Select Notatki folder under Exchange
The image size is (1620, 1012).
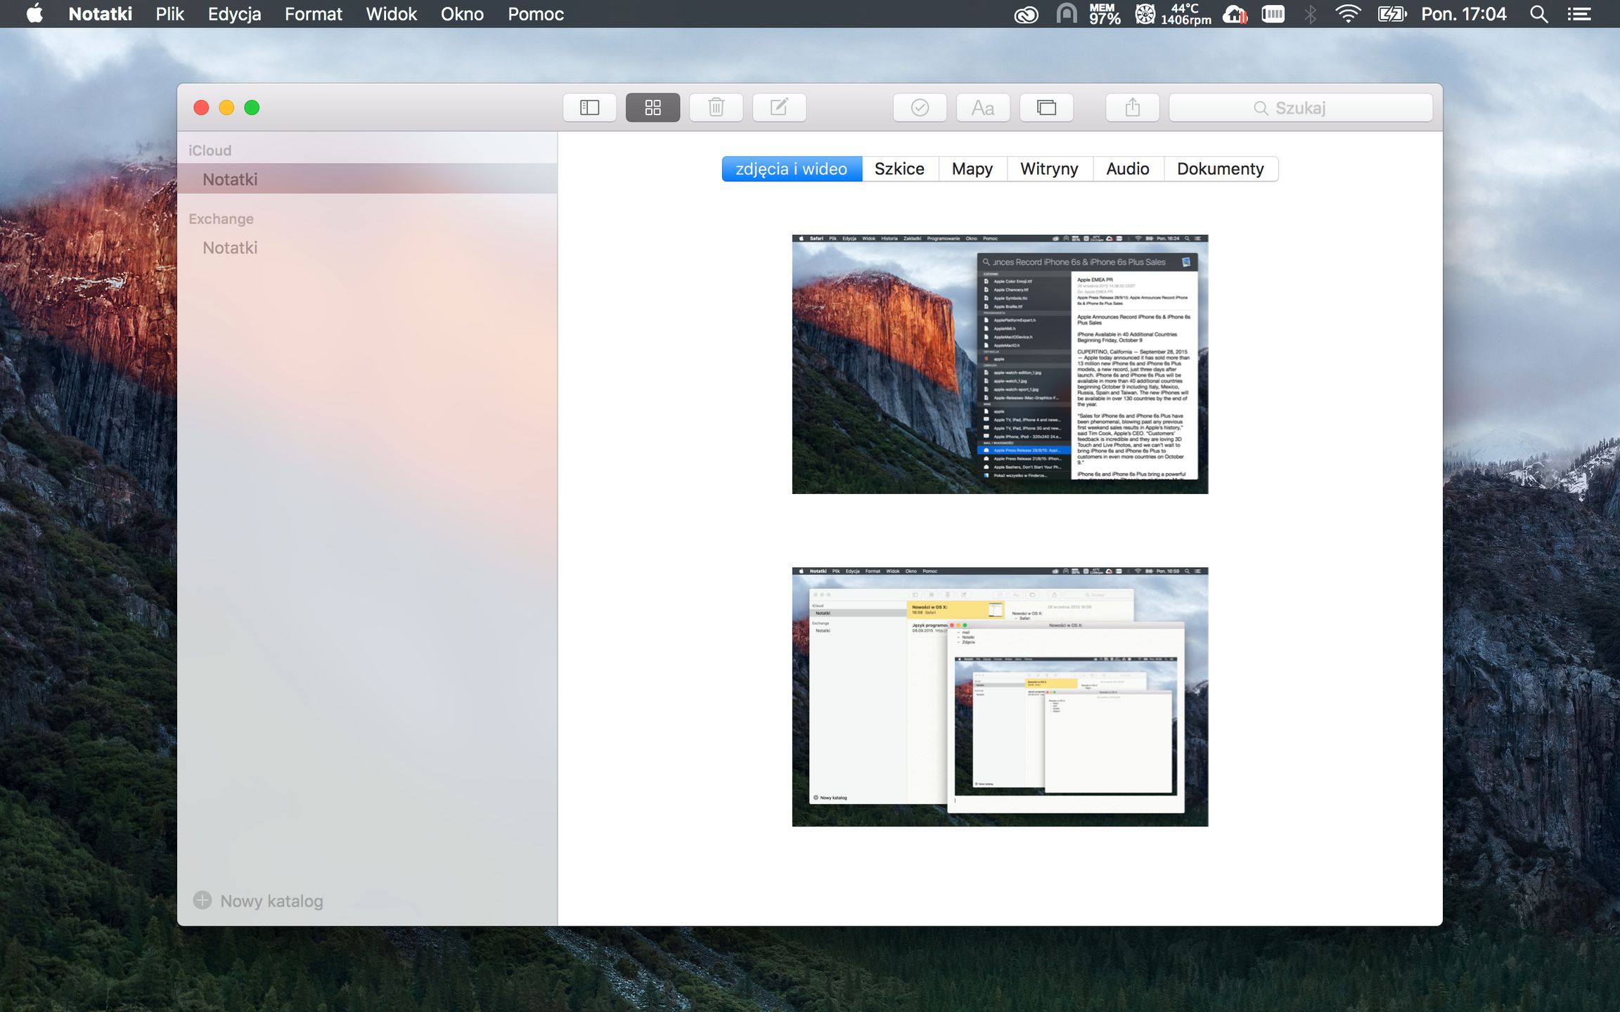click(230, 247)
